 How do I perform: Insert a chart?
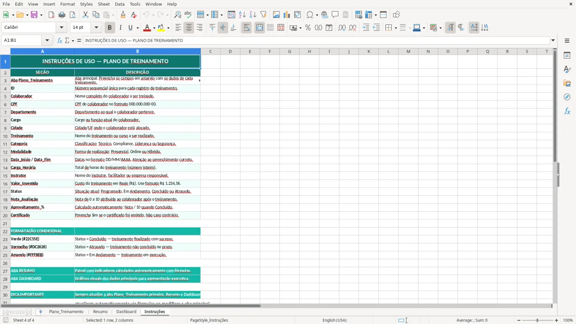(x=287, y=15)
